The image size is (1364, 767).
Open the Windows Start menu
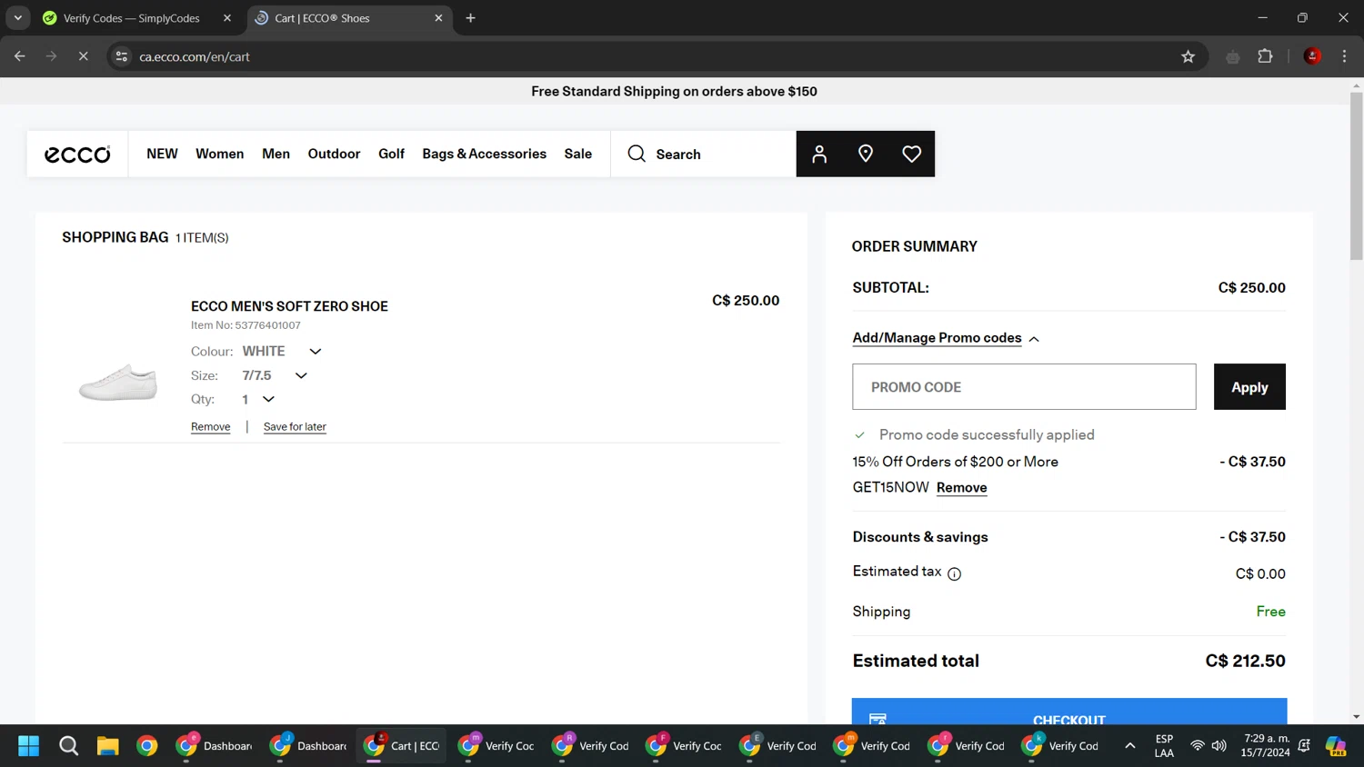29,746
